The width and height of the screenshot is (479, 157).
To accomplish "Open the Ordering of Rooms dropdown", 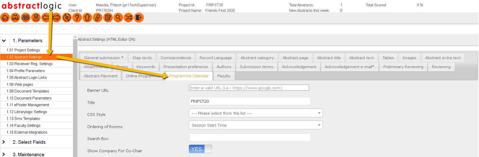I will point(256,125).
